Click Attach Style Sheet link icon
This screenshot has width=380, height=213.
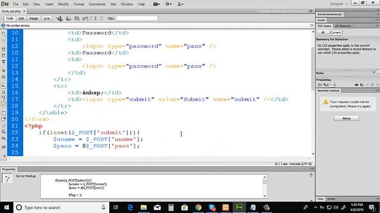point(356,85)
